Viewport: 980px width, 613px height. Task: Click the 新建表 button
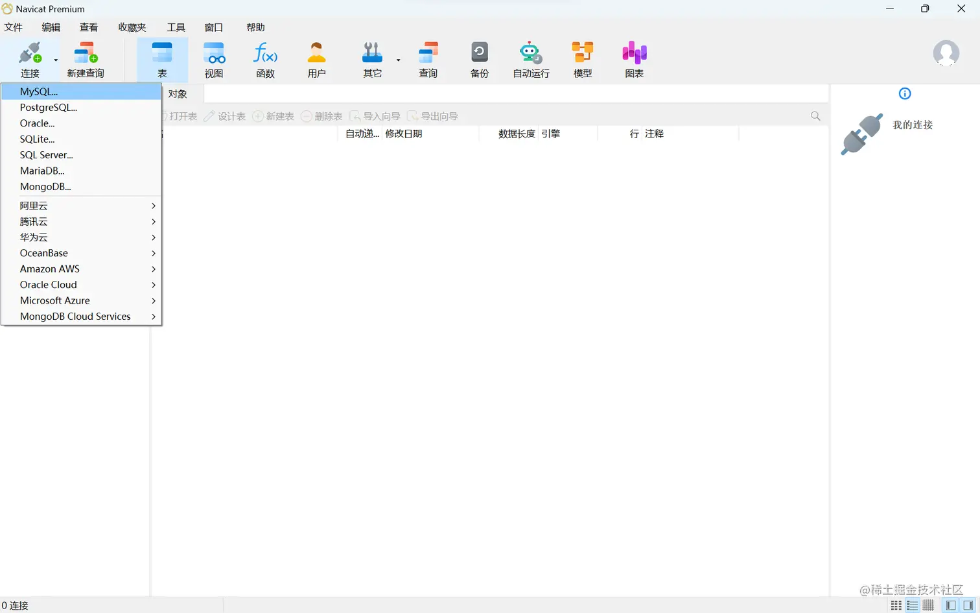(273, 116)
